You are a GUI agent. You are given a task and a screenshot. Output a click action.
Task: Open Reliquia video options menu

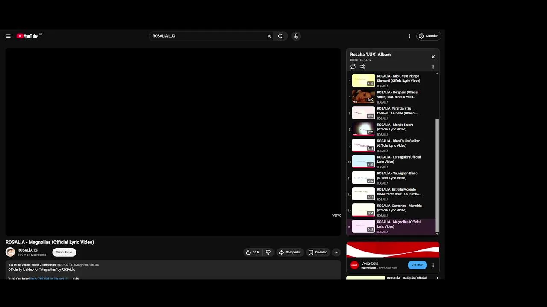[x=437, y=278]
